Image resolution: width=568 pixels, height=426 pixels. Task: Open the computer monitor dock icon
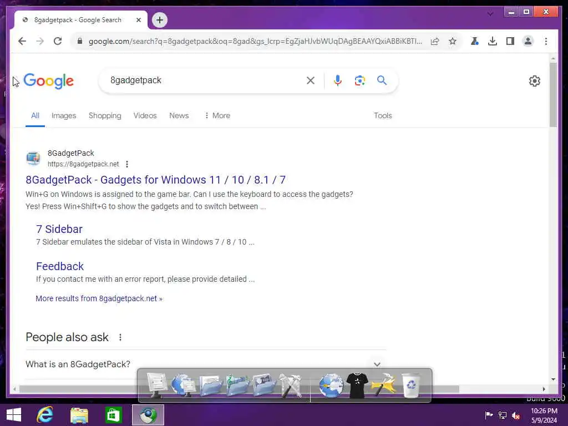[157, 385]
